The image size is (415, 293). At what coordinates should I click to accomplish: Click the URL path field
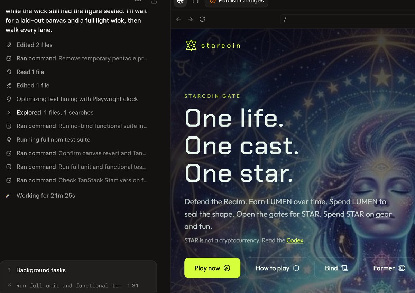point(348,19)
